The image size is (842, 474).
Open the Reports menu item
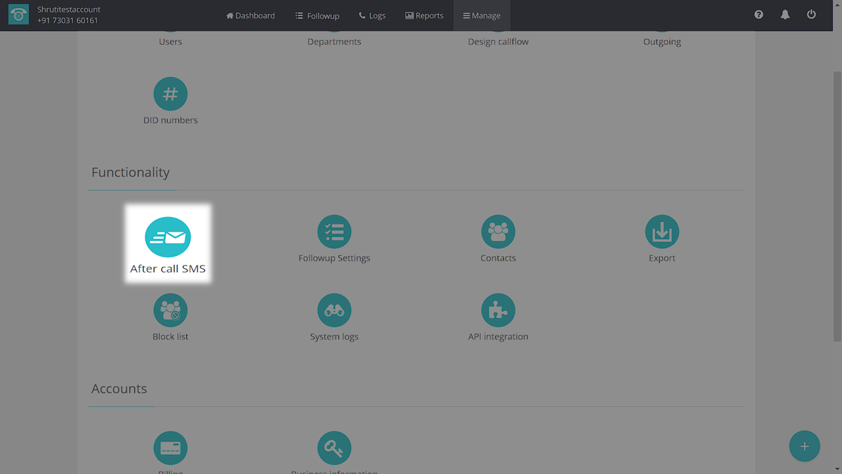click(424, 16)
